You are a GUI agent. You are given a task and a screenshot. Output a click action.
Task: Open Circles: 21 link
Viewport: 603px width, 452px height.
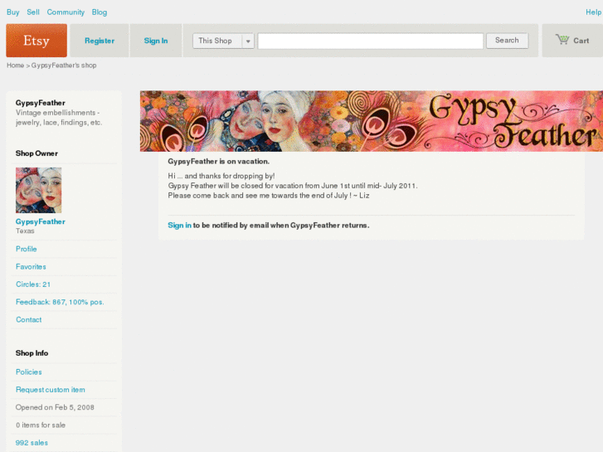pos(33,284)
